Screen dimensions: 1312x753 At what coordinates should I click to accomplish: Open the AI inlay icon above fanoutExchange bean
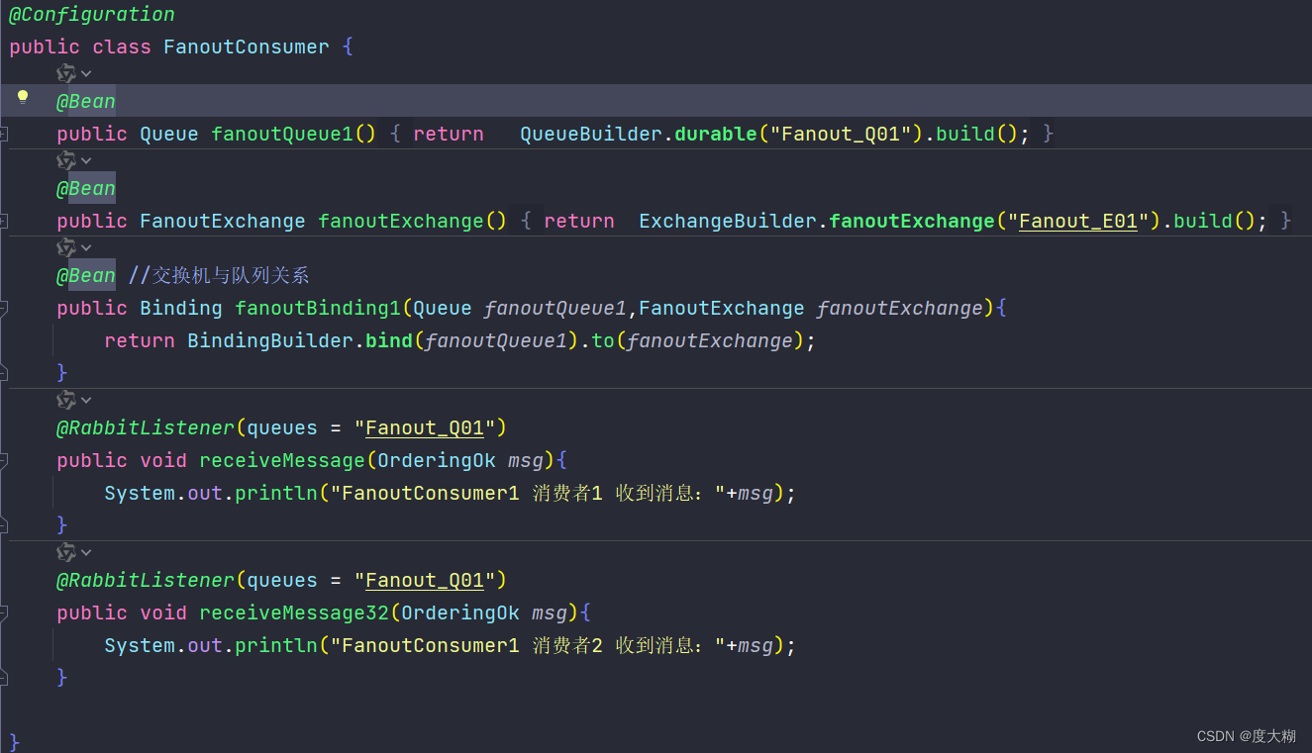coord(66,160)
